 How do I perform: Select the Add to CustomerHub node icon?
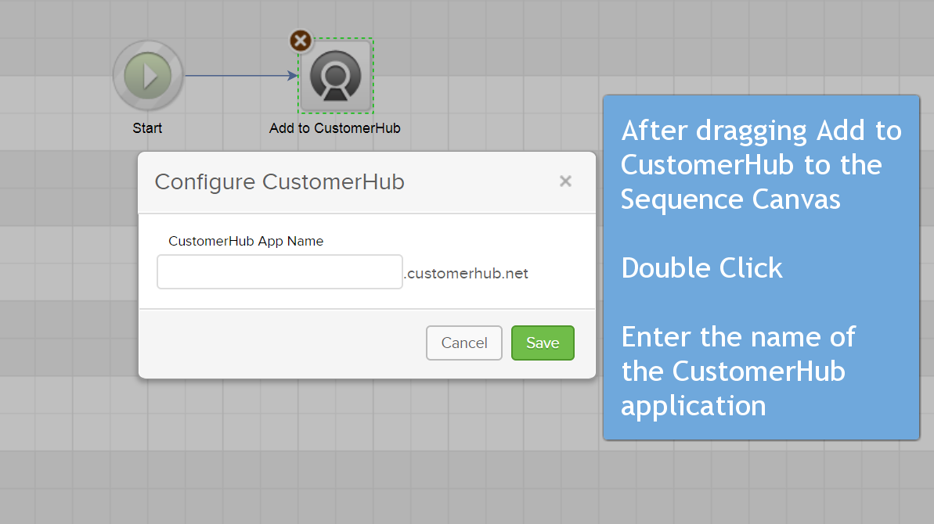point(336,76)
